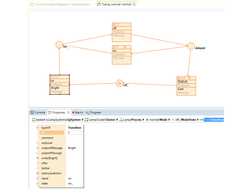The image size is (252, 189).
Task: Close the Lamp_normal editor tab
Action: (134, 4)
